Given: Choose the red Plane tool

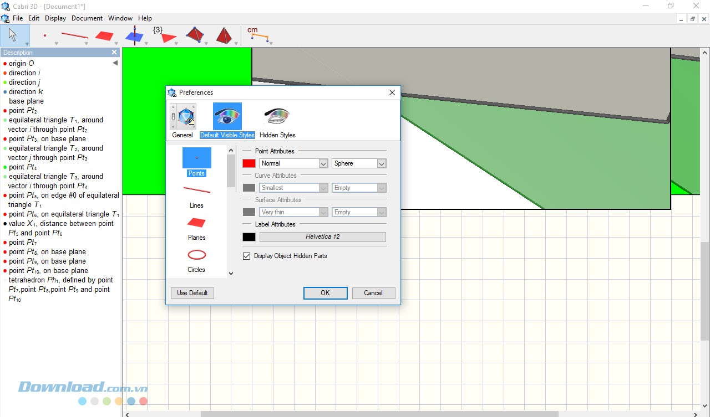Looking at the screenshot, I should point(104,35).
